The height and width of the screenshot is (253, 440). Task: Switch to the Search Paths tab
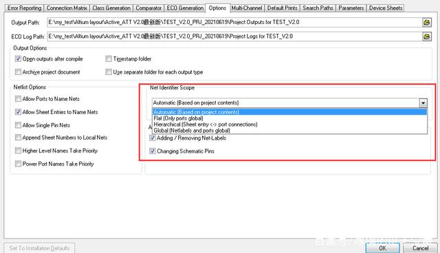(318, 8)
